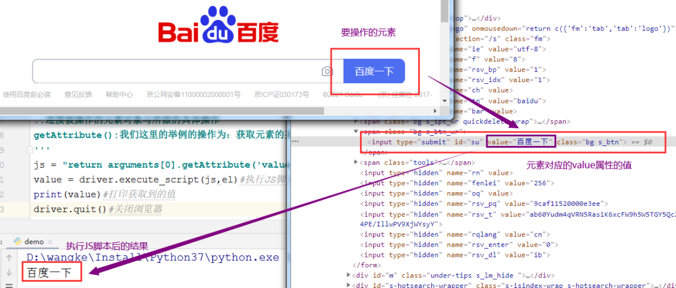Image resolution: width=676 pixels, height=288 pixels.
Task: Open the 使用百度前必读 link
Action: 27,95
